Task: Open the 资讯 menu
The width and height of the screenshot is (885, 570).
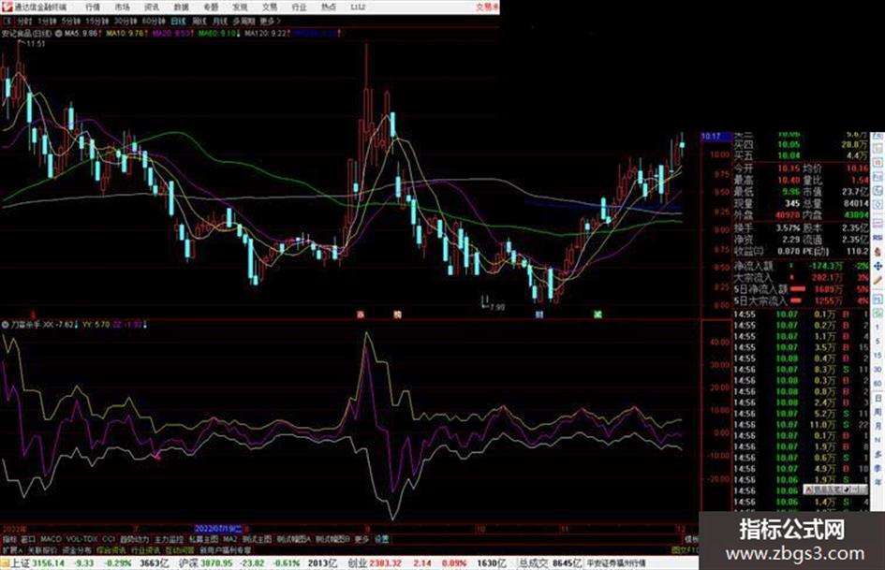Action: coord(152,7)
